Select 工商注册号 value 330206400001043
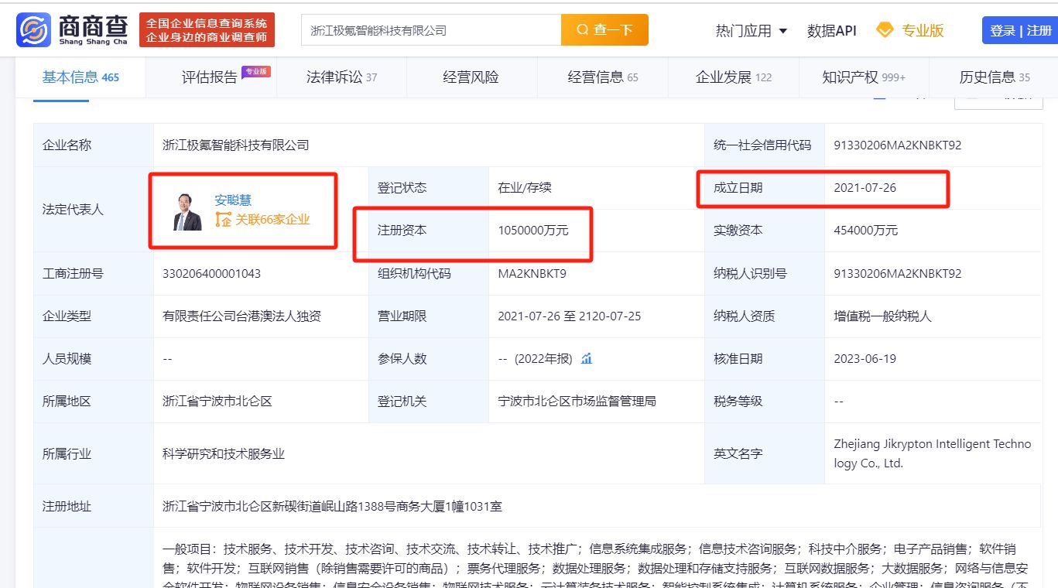This screenshot has width=1058, height=588. (x=211, y=273)
